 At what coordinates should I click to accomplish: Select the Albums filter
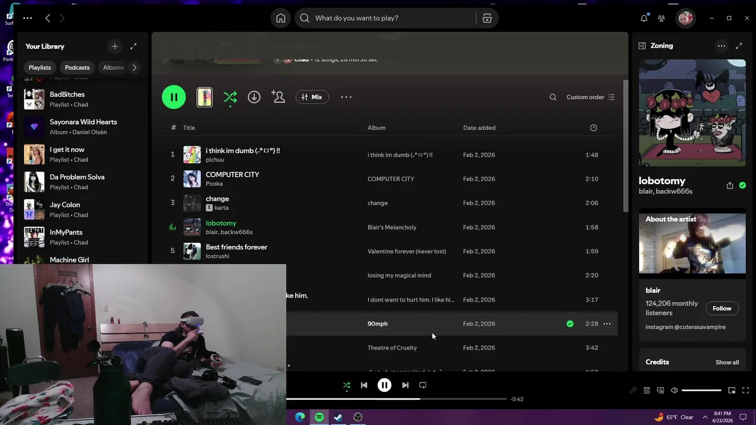[113, 67]
